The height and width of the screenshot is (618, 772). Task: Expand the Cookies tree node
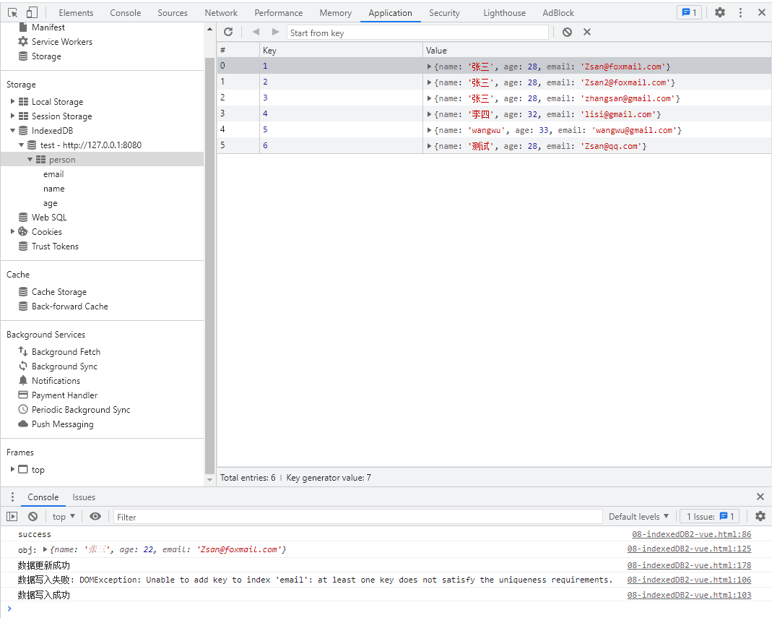click(x=12, y=231)
